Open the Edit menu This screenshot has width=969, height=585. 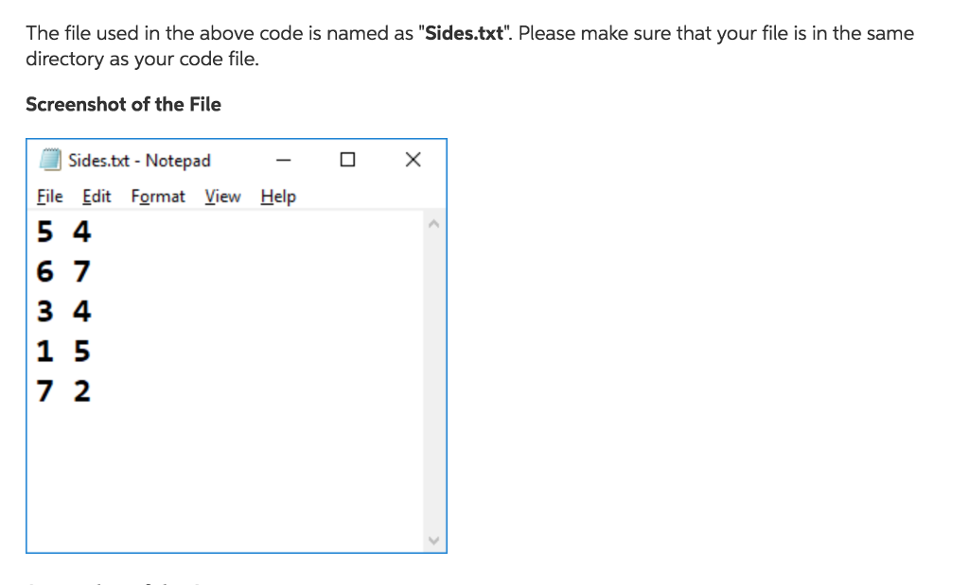pos(96,197)
